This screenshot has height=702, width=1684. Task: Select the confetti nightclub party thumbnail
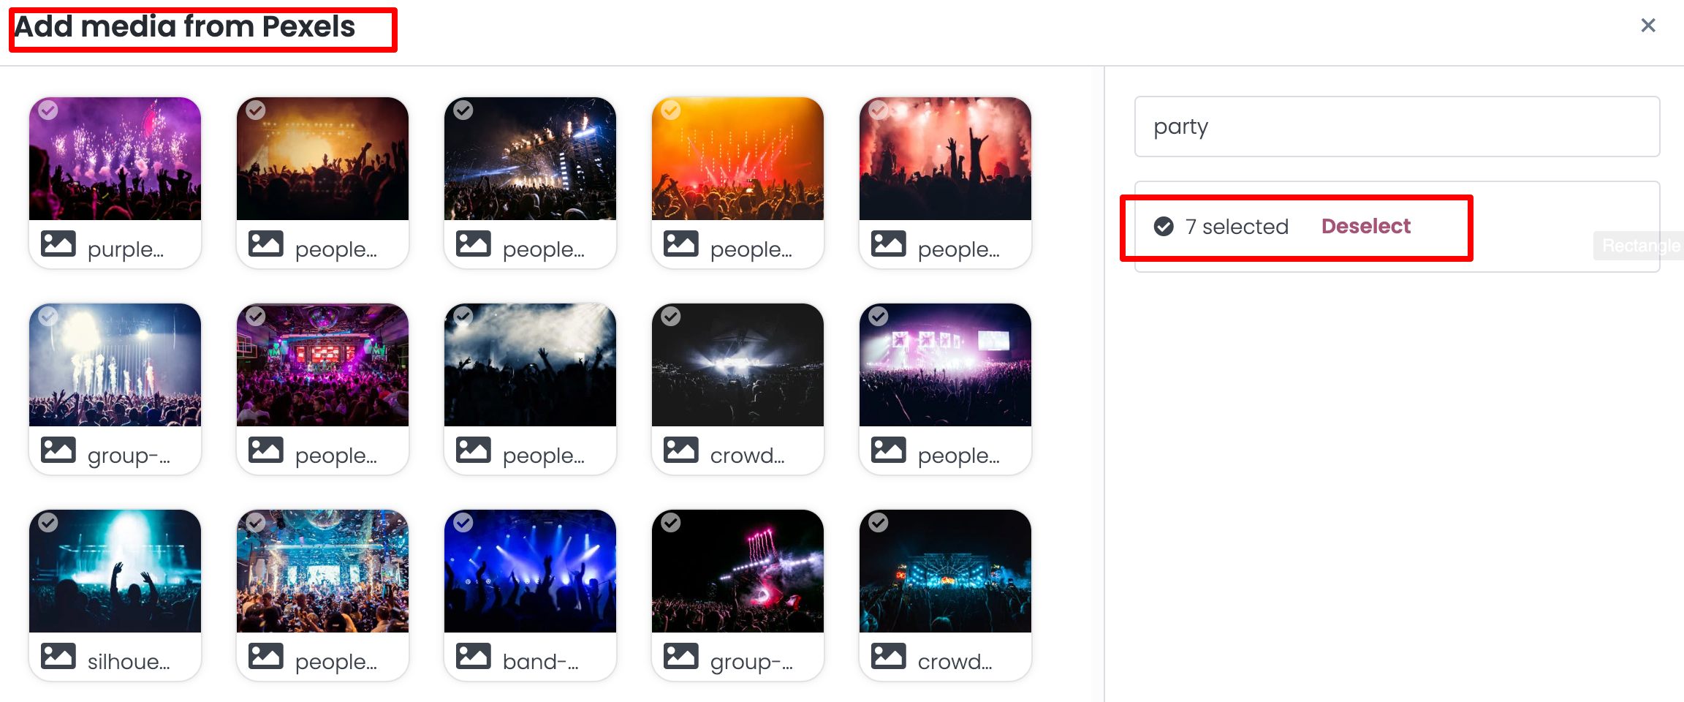tap(322, 571)
